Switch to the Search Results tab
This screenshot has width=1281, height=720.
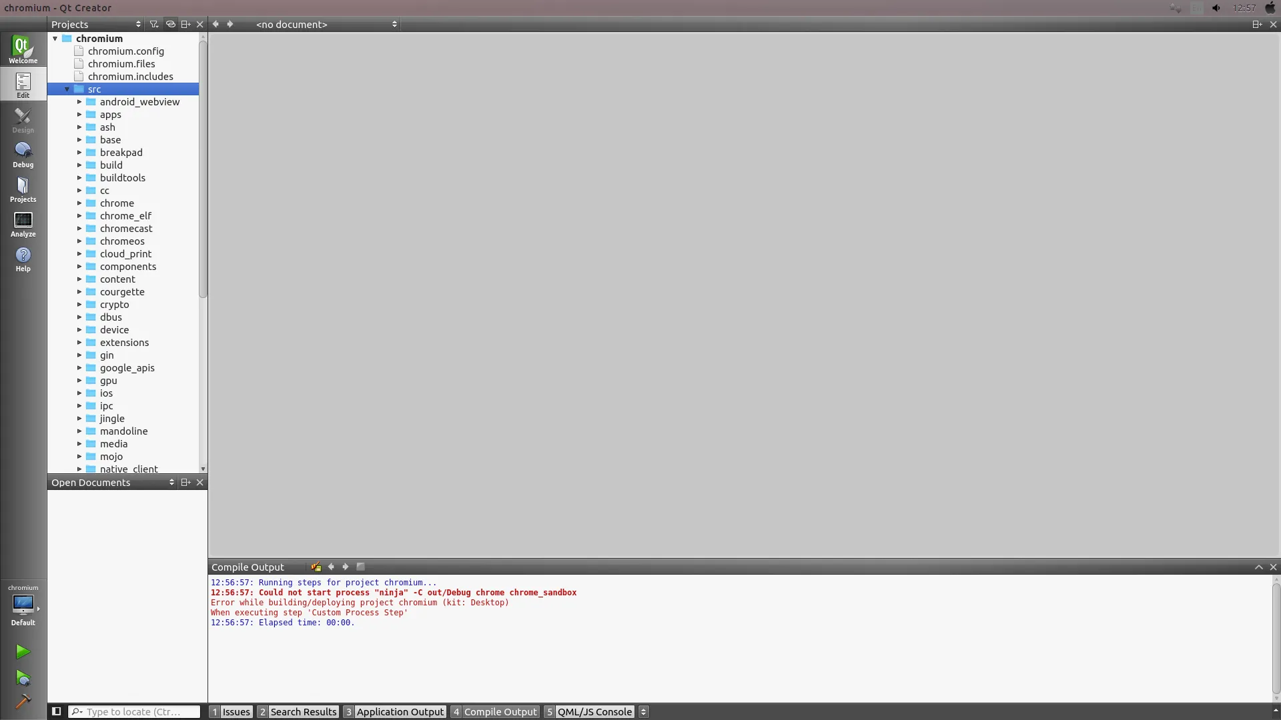click(298, 711)
